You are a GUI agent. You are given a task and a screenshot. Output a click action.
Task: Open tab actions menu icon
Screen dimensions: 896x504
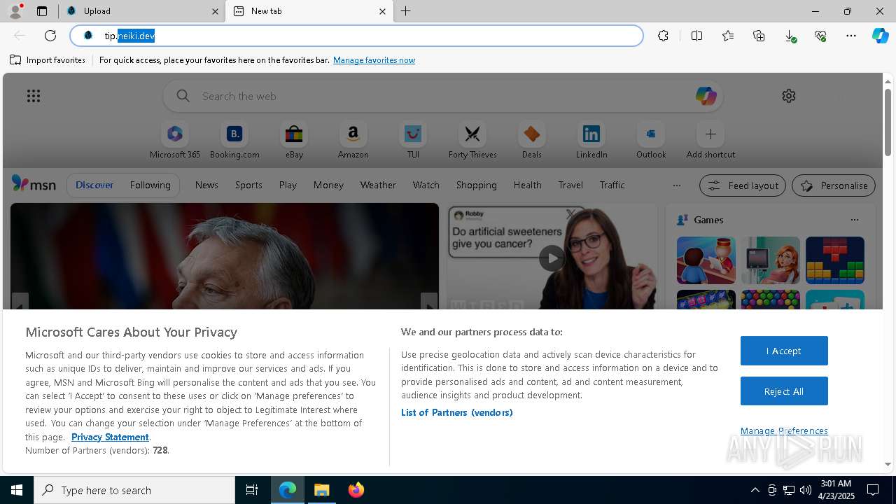[42, 11]
